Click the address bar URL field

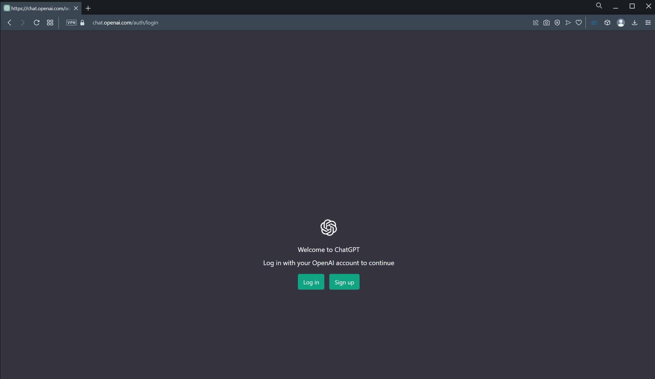click(125, 23)
